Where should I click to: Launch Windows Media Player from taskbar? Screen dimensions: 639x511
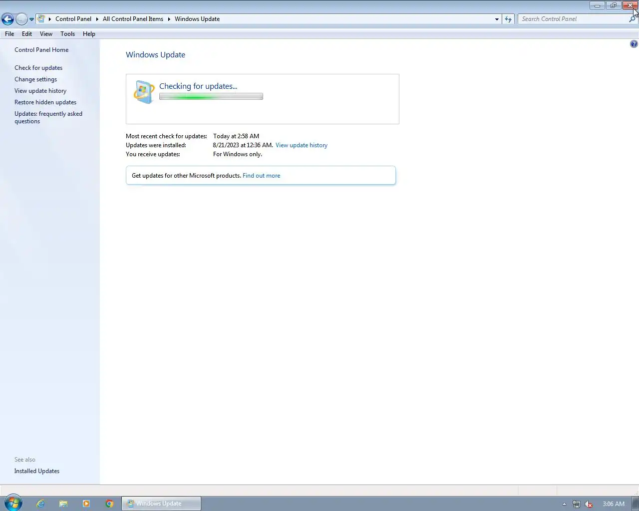tap(86, 504)
